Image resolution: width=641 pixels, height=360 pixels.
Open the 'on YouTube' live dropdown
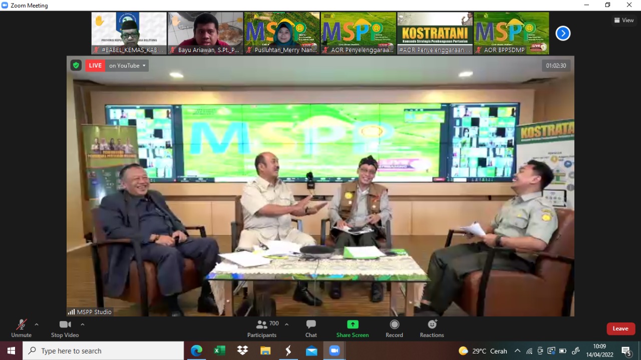pyautogui.click(x=127, y=66)
